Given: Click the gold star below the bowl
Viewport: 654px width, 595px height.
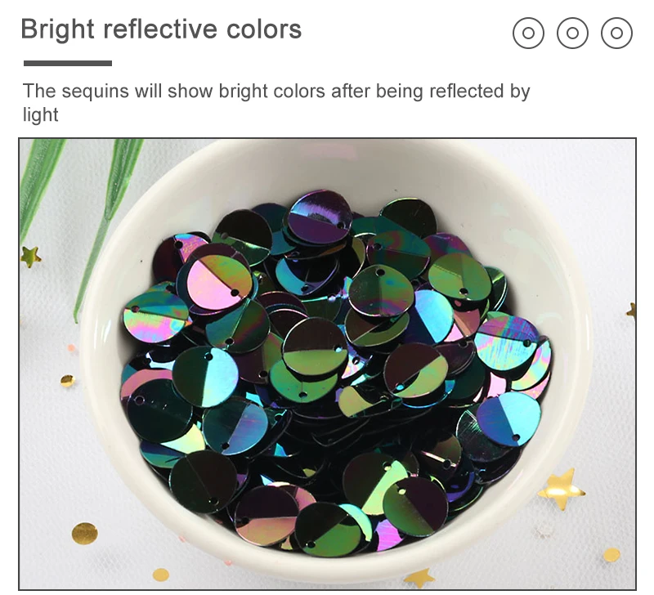Looking at the screenshot, I should coord(419,579).
